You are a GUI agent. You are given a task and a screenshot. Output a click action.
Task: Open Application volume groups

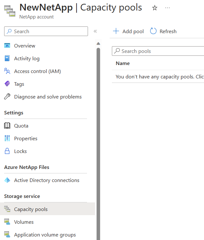pos(45,235)
